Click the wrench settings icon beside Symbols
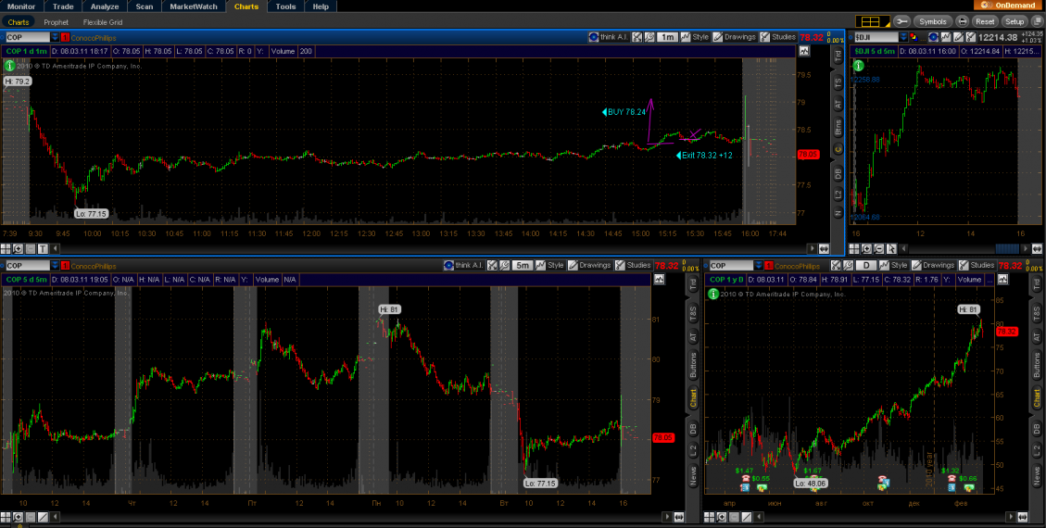This screenshot has height=528, width=1046. 901,21
